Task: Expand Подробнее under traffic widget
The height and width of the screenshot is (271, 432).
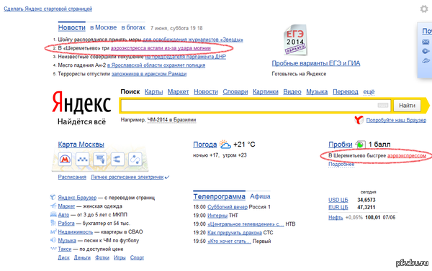Action: pyautogui.click(x=341, y=164)
